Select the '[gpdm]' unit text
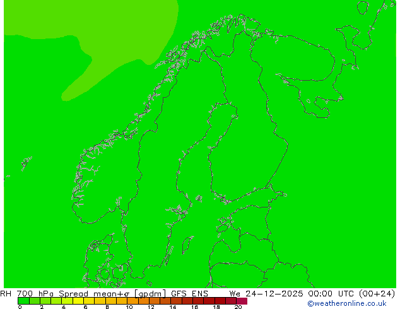 tap(150, 294)
